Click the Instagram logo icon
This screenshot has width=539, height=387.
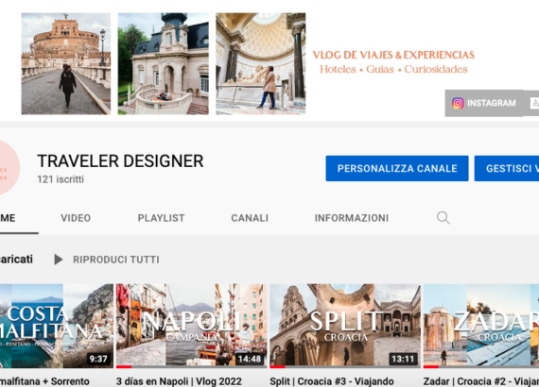[x=458, y=103]
